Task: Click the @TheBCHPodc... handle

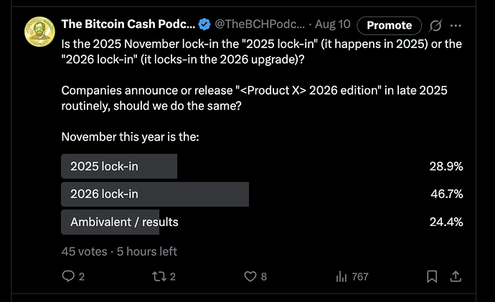Action: point(260,24)
